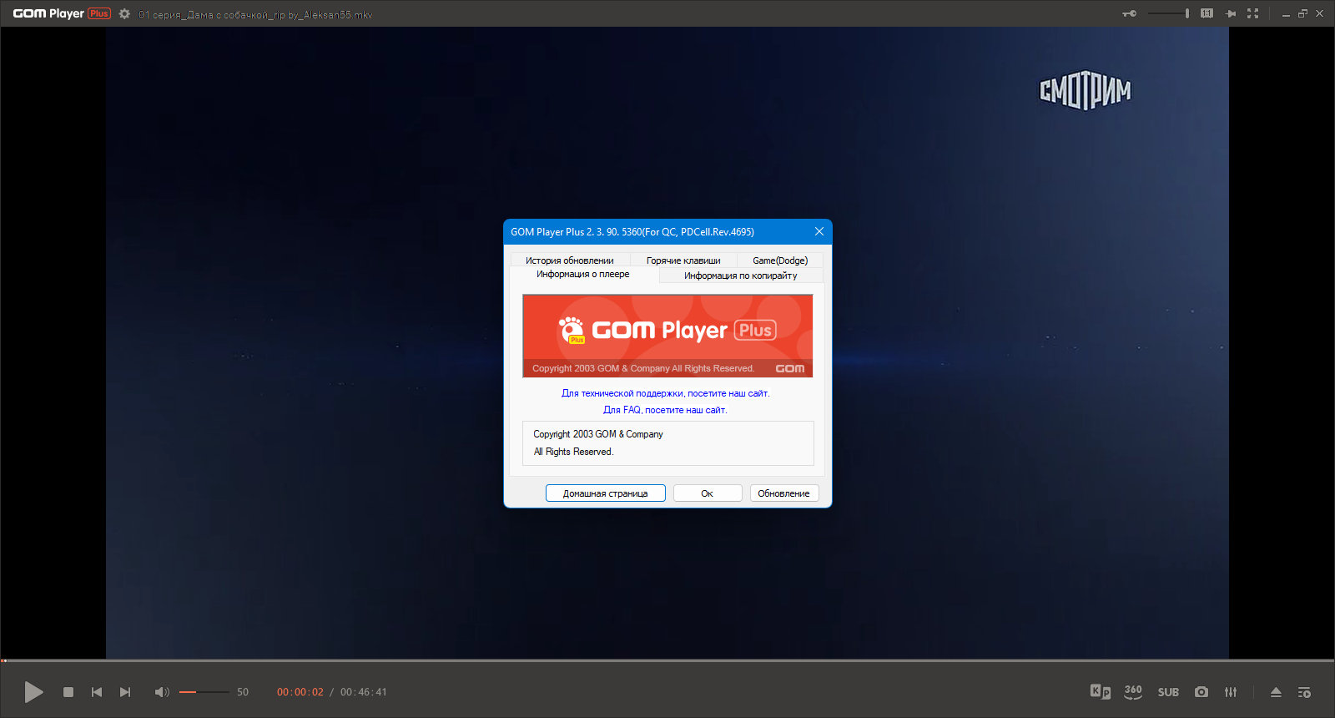This screenshot has height=718, width=1335.
Task: Click the "Copyright 2003 GOM & Company" line in text box
Action: point(598,434)
